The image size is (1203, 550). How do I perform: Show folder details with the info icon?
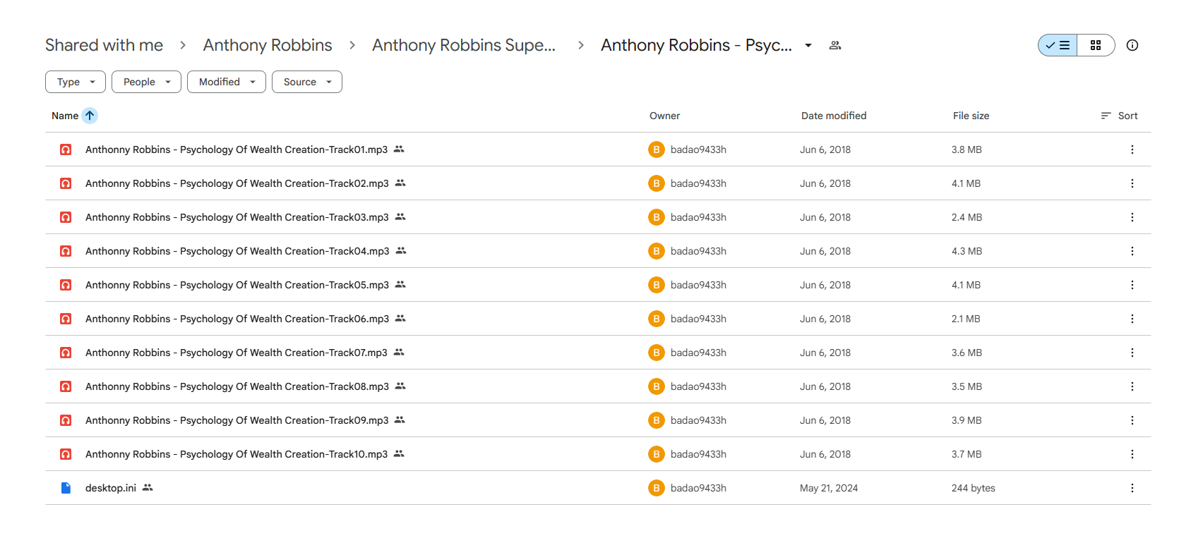(x=1132, y=45)
